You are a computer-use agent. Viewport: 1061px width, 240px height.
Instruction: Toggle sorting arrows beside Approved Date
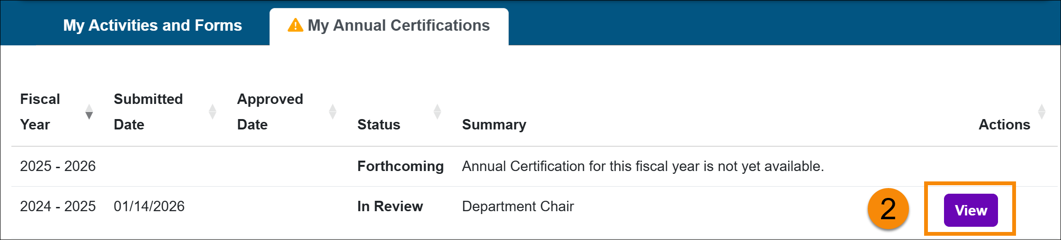click(333, 112)
